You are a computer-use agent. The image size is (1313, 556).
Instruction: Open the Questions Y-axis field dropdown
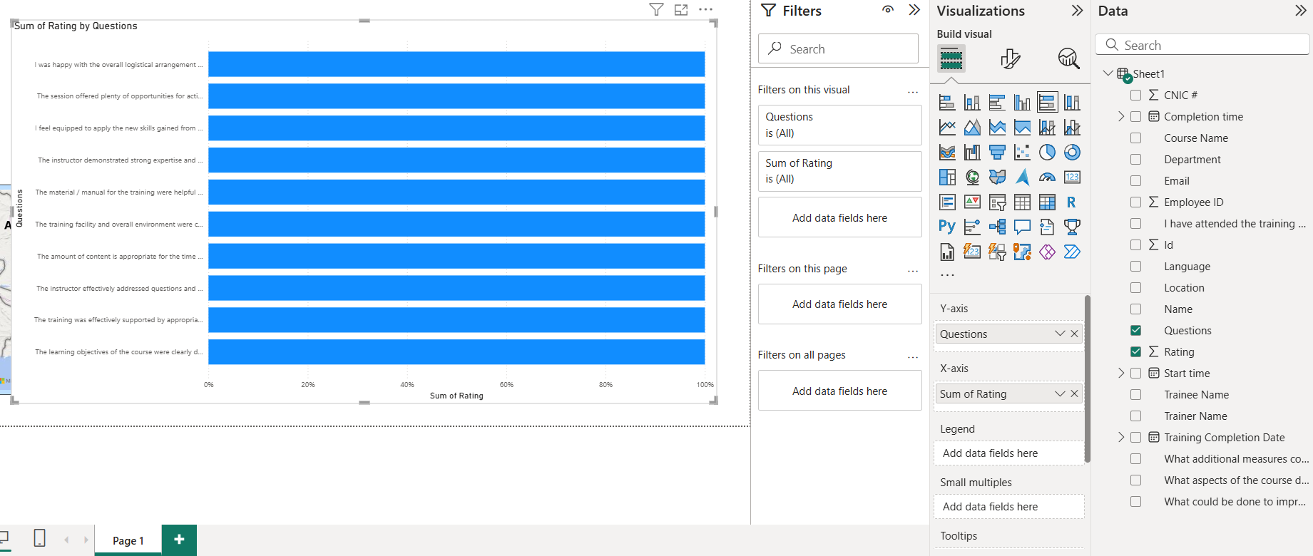click(x=1060, y=334)
